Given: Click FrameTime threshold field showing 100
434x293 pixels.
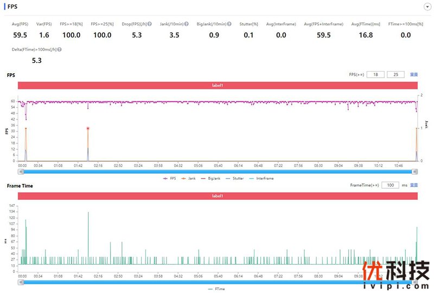Looking at the screenshot, I should click(x=390, y=186).
